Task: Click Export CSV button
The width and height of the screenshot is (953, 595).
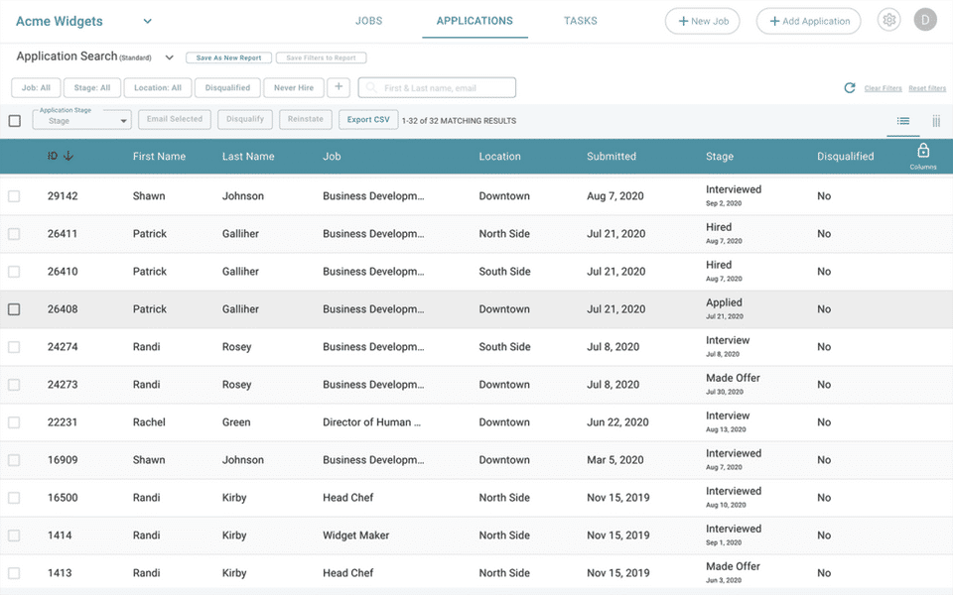Action: click(368, 120)
